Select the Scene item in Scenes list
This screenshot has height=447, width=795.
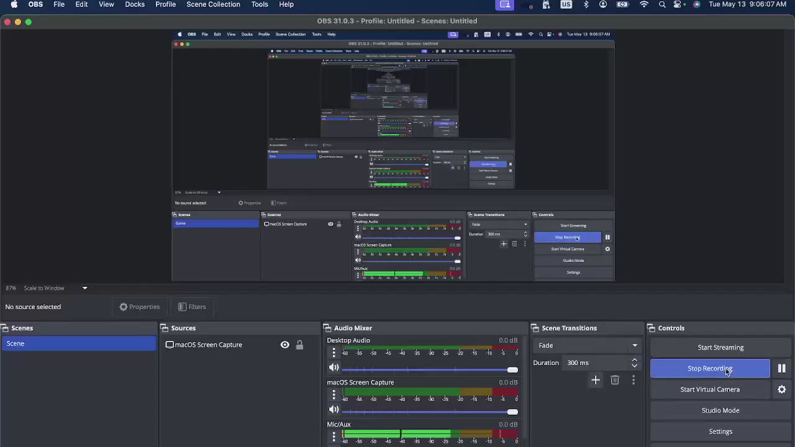coord(79,343)
